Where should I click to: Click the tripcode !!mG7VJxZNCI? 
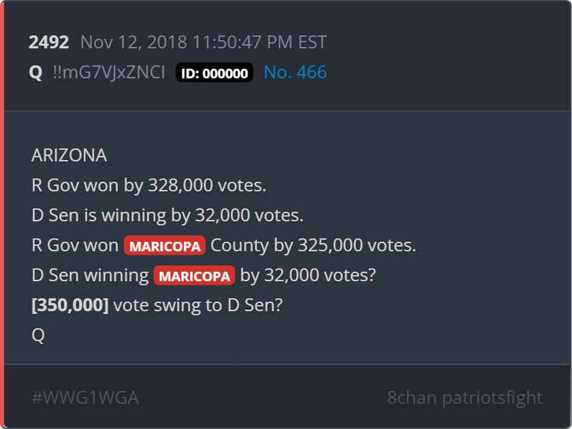108,72
